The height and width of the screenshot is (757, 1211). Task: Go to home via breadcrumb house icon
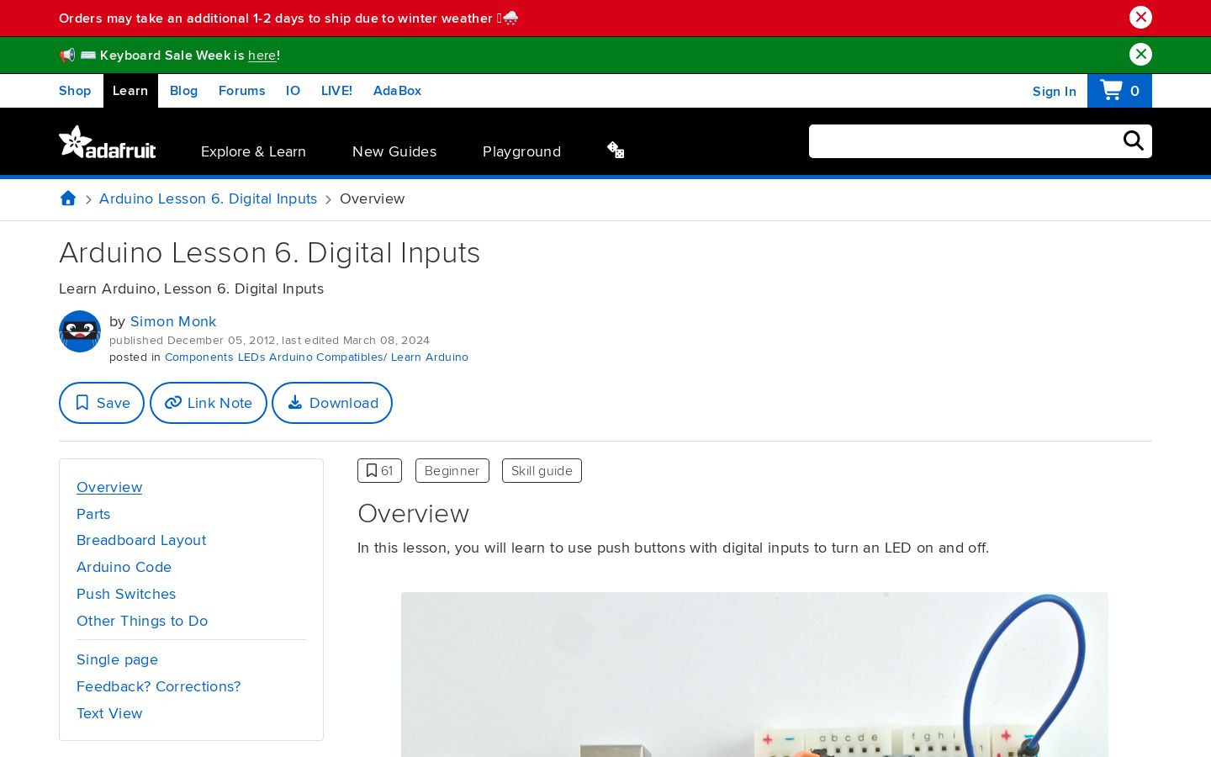pos(68,199)
